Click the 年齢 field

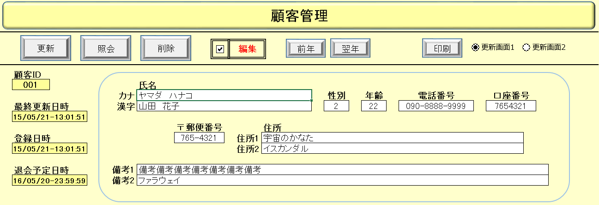click(374, 106)
